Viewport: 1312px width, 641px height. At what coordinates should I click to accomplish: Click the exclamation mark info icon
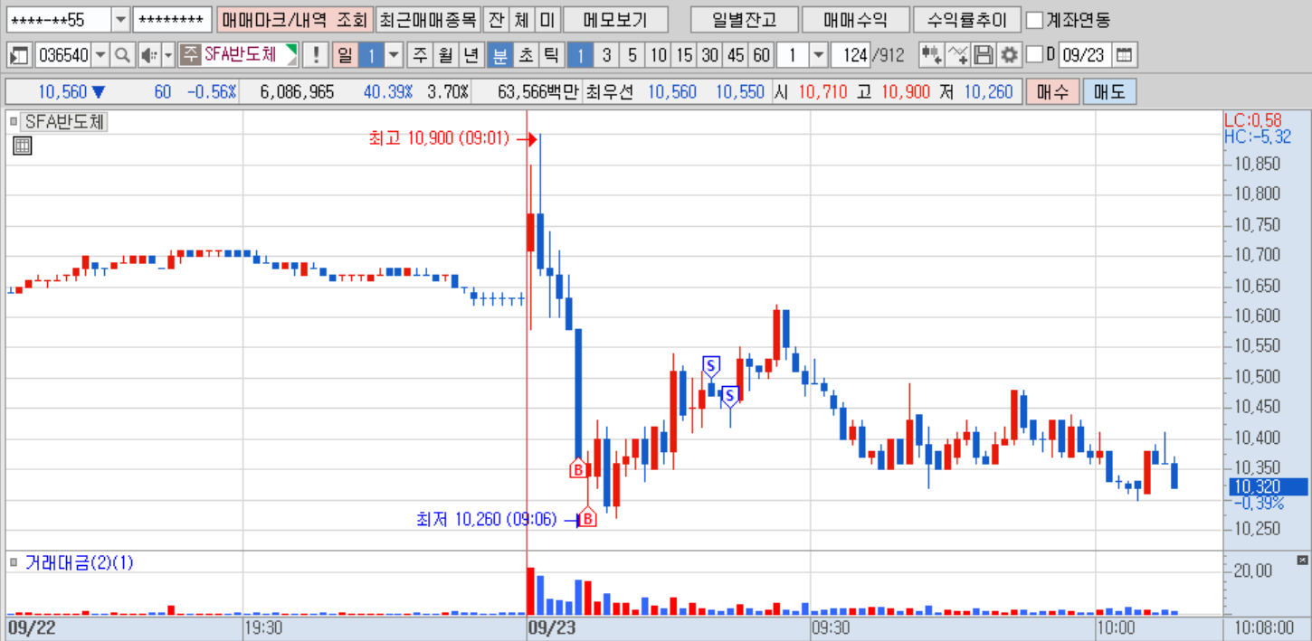coord(315,55)
